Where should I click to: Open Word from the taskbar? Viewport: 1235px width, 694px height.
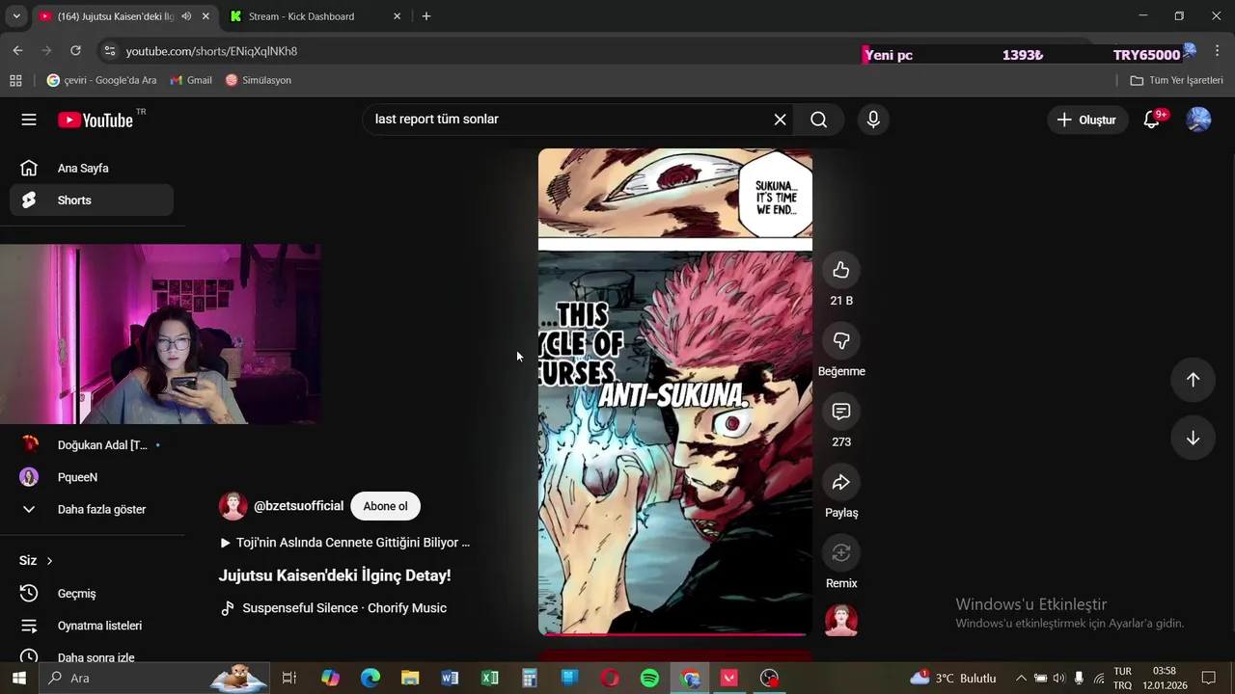pos(450,678)
